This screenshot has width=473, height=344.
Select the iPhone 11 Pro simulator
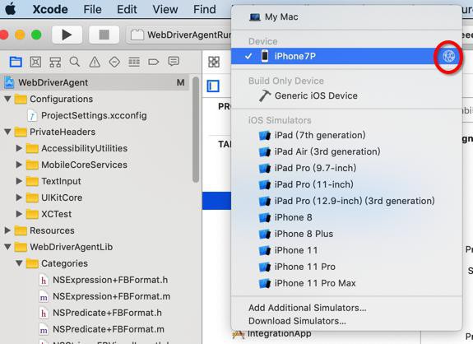coord(346,267)
